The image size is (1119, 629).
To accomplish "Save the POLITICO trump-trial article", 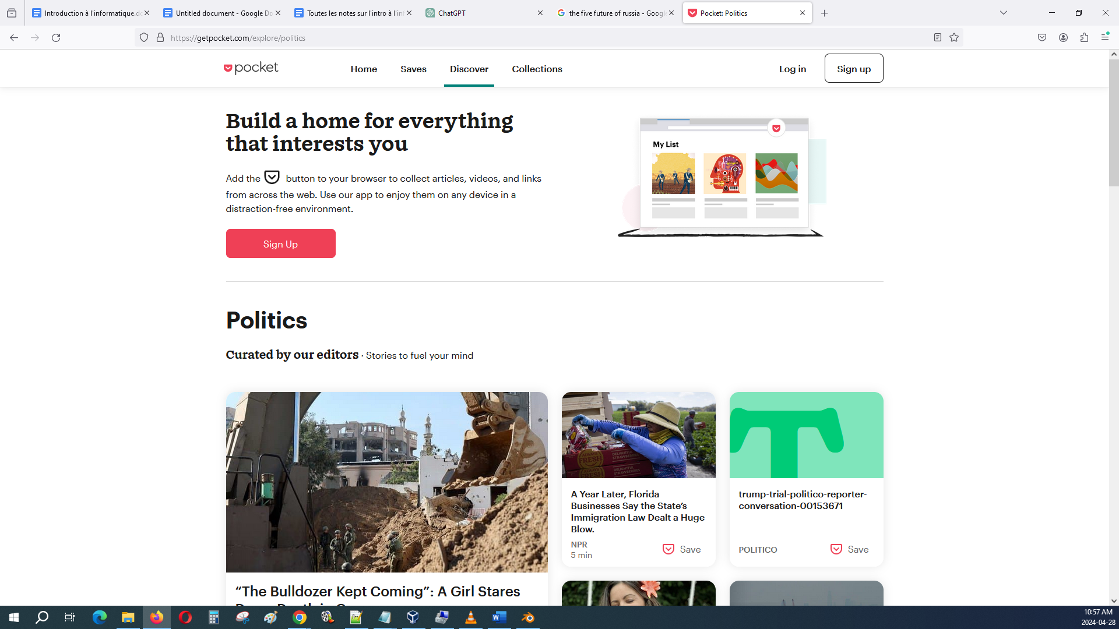I will click(x=849, y=549).
